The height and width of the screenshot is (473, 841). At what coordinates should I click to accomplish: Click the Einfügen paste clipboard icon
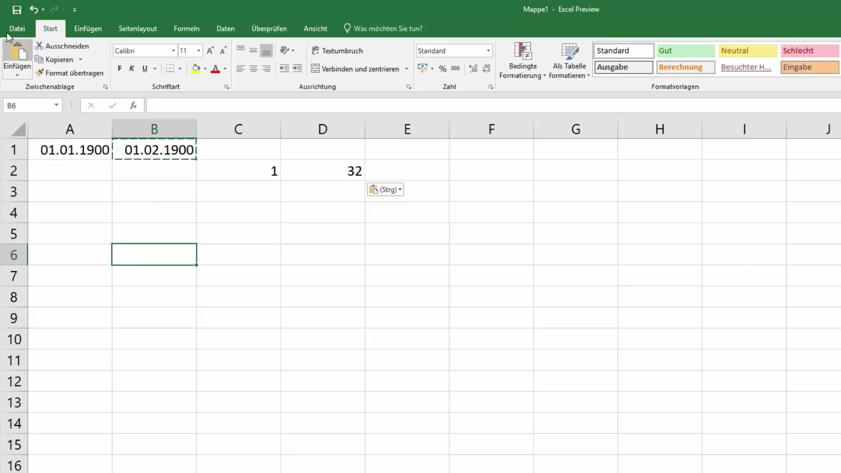[x=18, y=52]
